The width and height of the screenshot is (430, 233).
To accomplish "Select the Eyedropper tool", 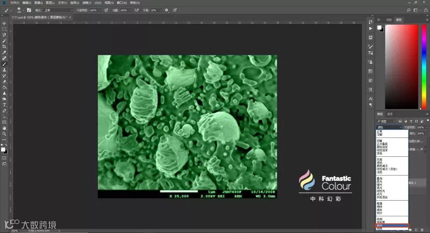I will pyautogui.click(x=4, y=52).
